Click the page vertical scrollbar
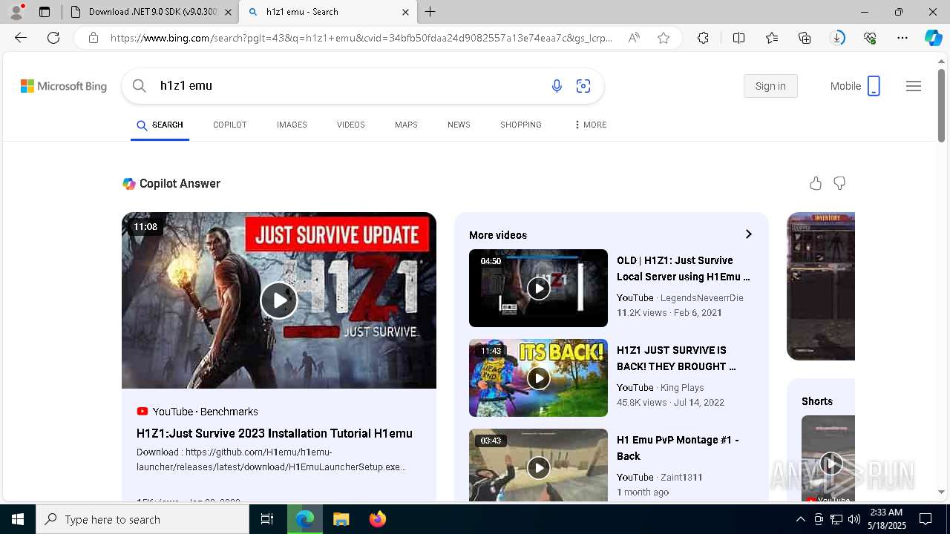Viewport: 950px width, 534px height. tap(941, 104)
